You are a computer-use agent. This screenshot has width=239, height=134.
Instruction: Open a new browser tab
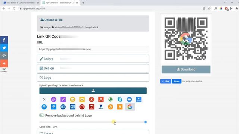pyautogui.click(x=83, y=3)
